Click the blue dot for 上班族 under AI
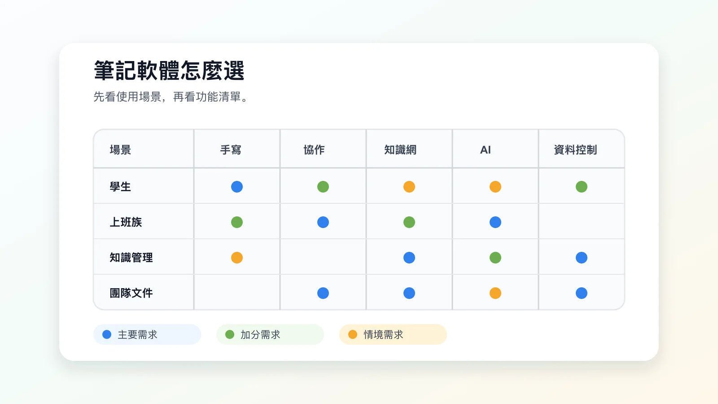This screenshot has width=718, height=404. 495,222
